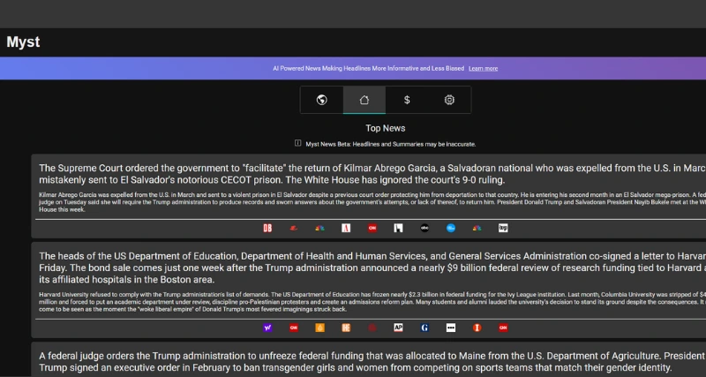Screen dimensions: 706x377
Task: Switch to the Business dollar-sign tab
Action: point(407,100)
